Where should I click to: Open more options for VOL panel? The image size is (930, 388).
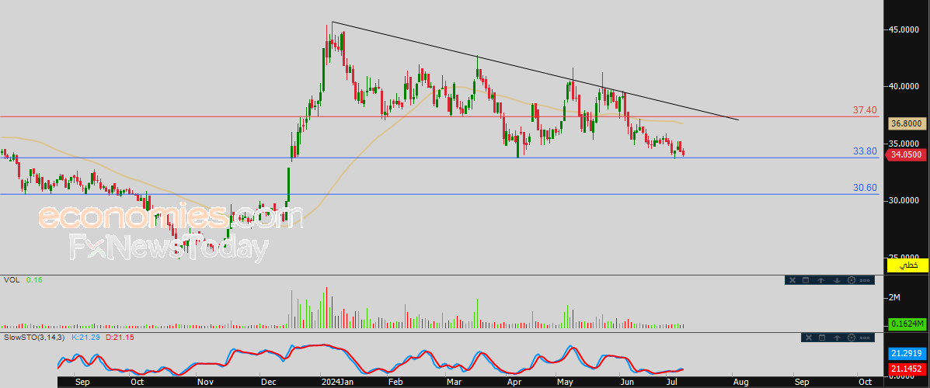click(865, 280)
